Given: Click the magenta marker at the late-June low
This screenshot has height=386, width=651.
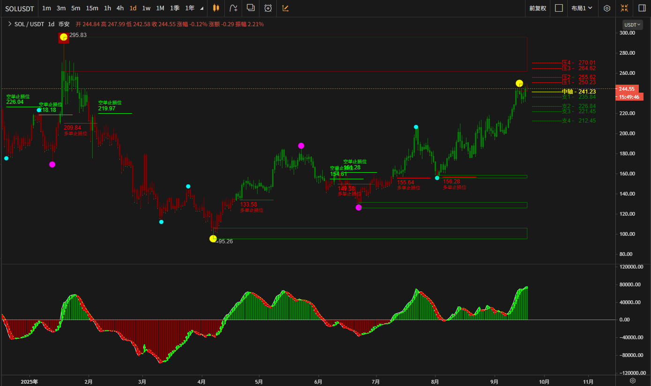Looking at the screenshot, I should (359, 207).
